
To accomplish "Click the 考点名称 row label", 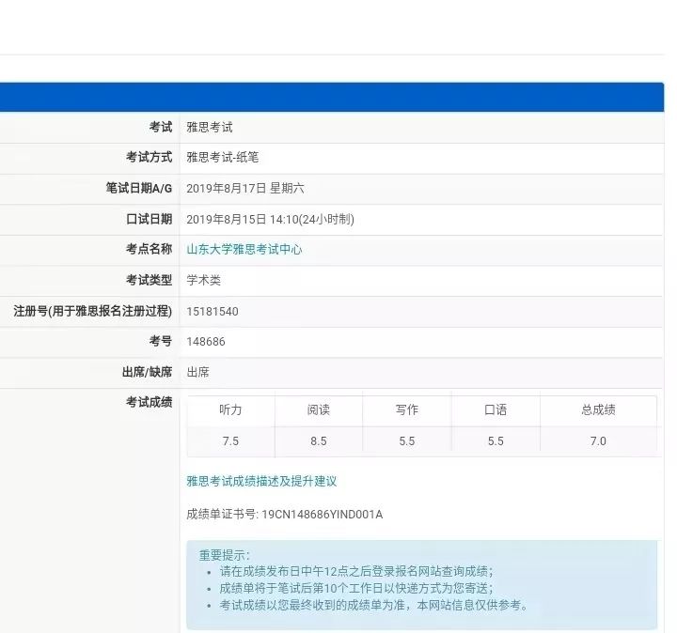I will pos(149,250).
